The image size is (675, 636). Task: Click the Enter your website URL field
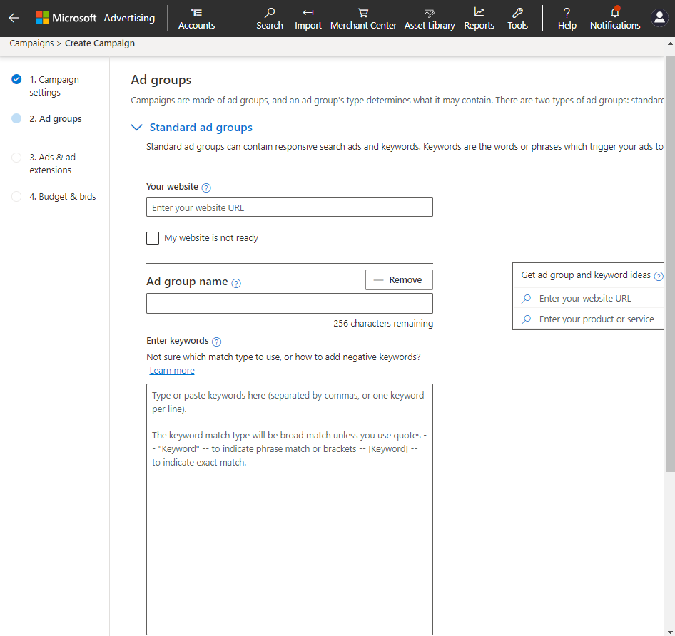(289, 207)
